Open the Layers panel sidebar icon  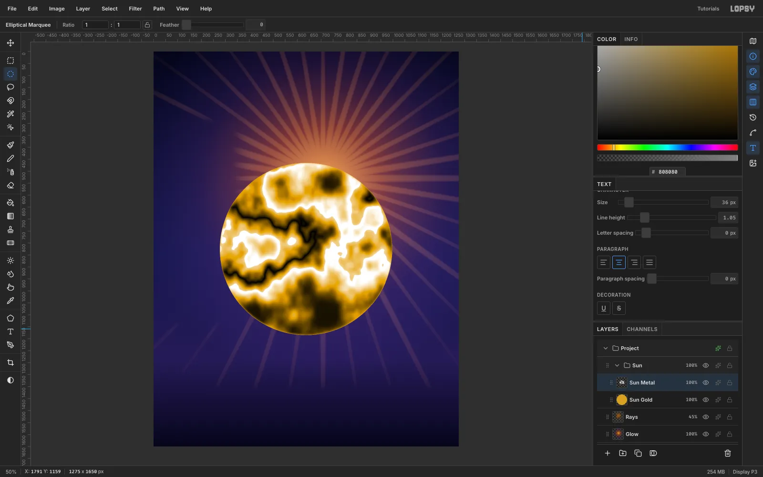tap(753, 87)
